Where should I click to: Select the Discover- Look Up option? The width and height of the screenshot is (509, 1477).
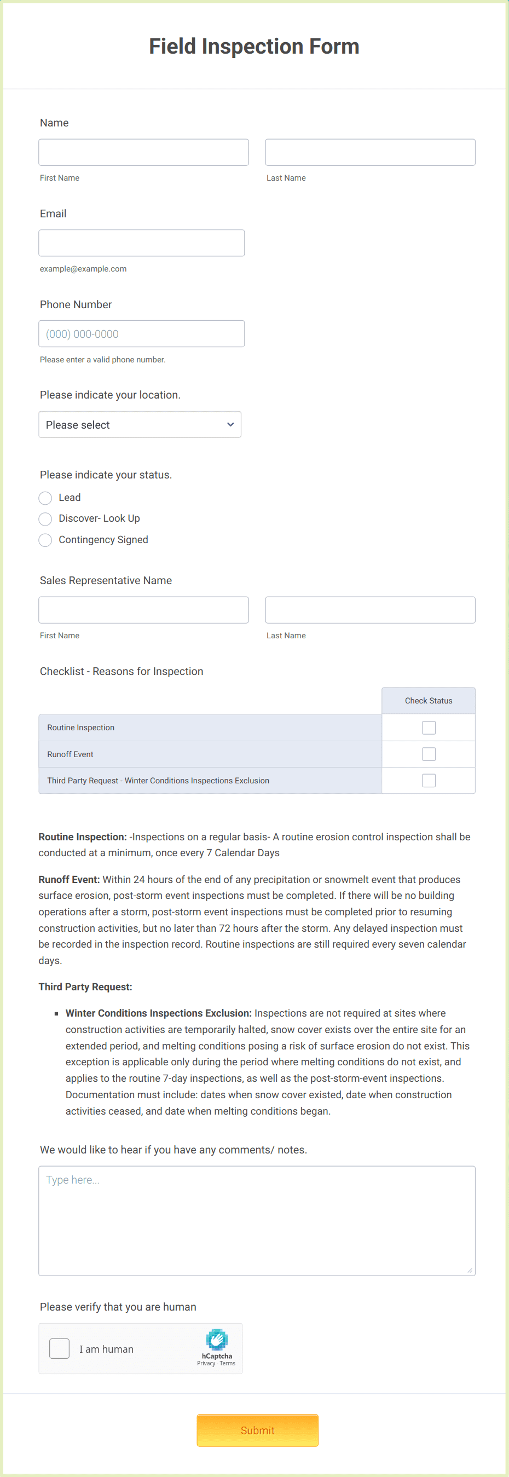[45, 519]
